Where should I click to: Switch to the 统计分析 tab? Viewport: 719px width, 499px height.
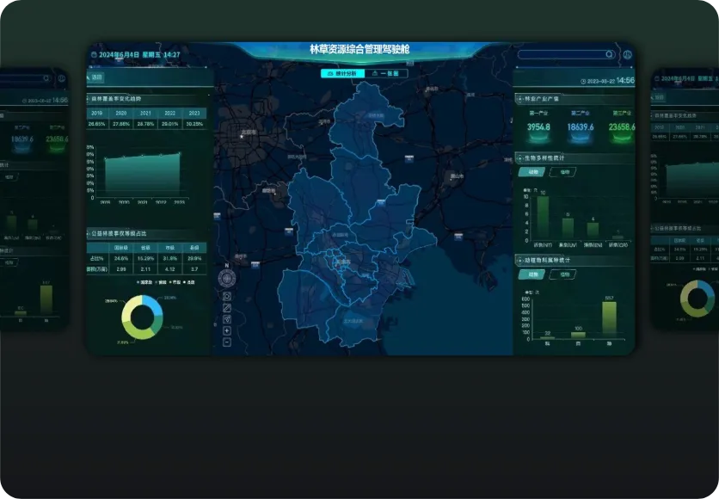342,74
